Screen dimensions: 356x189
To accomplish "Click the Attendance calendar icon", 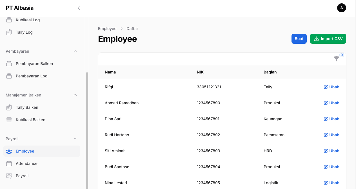I will [x=9, y=163].
